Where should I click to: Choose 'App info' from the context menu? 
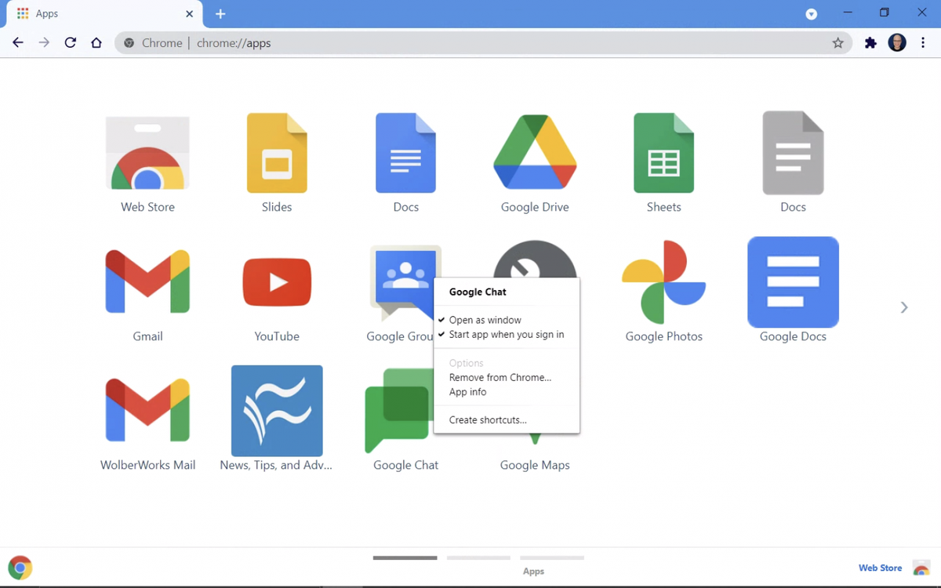point(467,392)
